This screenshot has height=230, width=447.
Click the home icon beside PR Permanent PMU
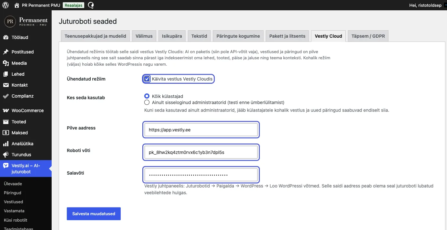pos(17,5)
